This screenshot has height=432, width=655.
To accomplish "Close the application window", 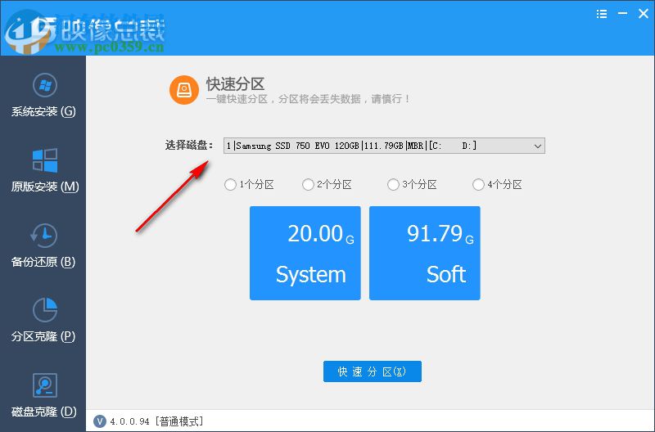I will click(644, 14).
